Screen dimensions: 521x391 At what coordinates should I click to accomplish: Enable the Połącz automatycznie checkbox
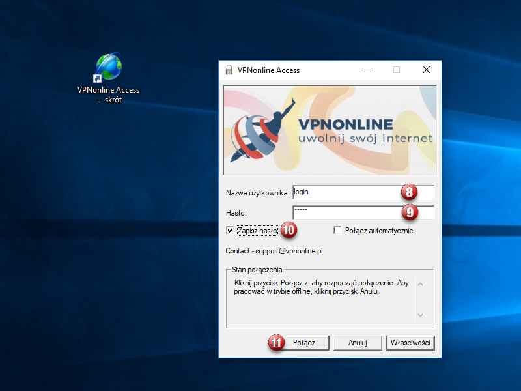[337, 230]
